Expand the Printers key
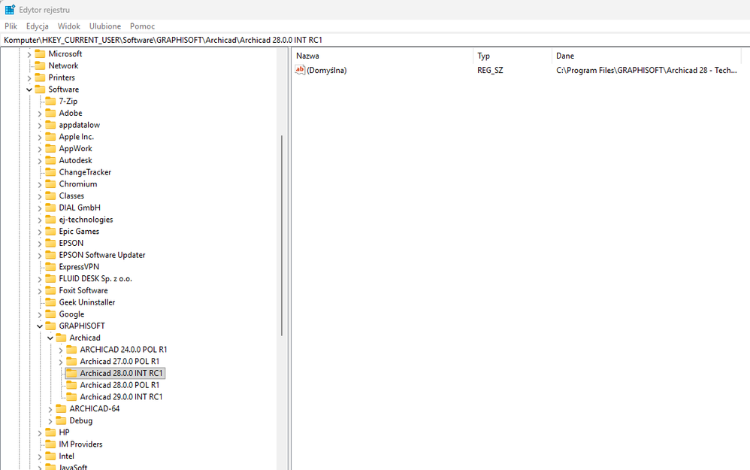The width and height of the screenshot is (750, 470). pos(29,78)
